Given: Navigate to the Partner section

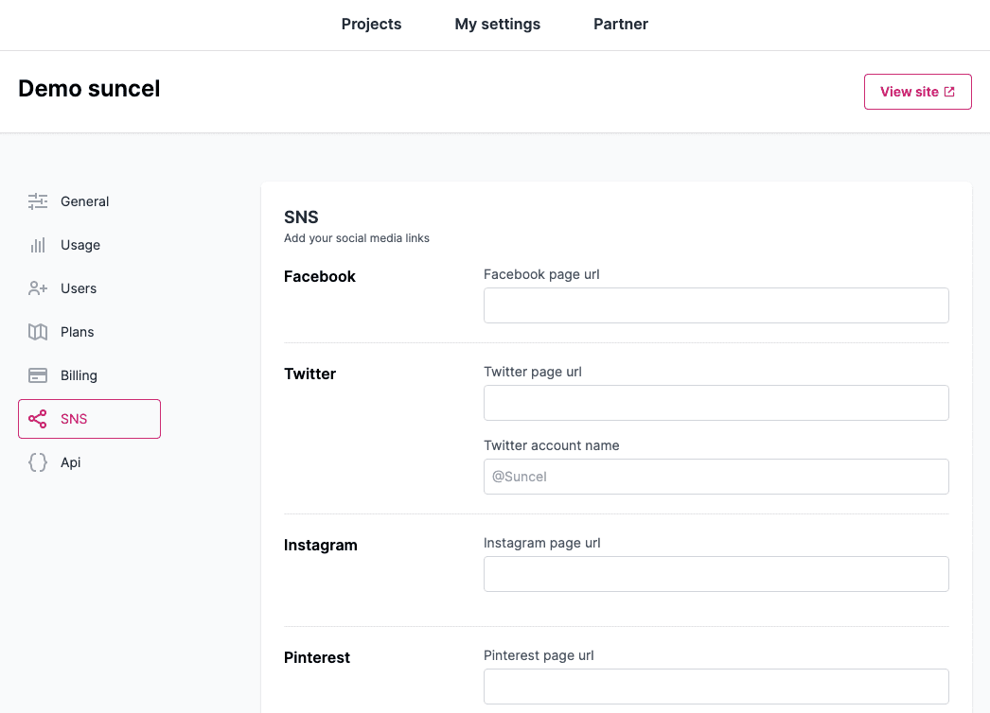Looking at the screenshot, I should coord(620,25).
